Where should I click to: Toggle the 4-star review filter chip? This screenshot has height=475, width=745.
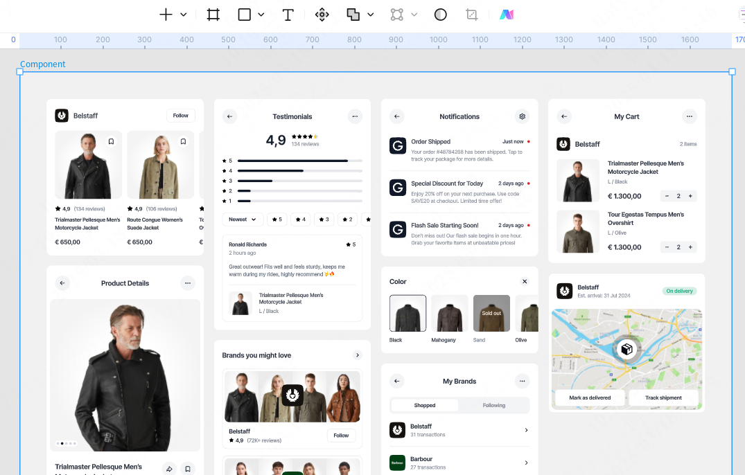pyautogui.click(x=301, y=219)
